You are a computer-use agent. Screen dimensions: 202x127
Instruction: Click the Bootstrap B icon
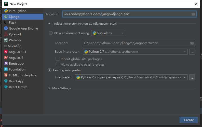coord(6,63)
